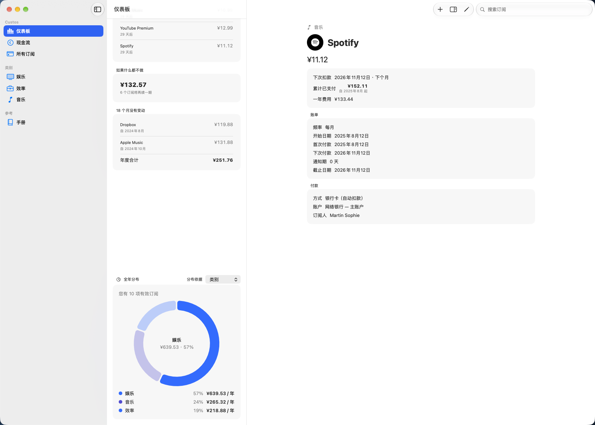Click the 音乐 note icon in sidebar
Viewport: 595px width, 425px height.
[x=10, y=100]
